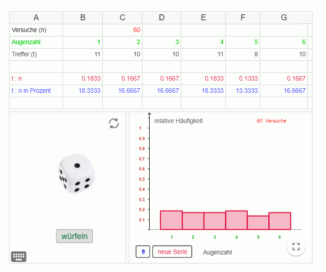Click the histogram bar for Augenzahl 1
The height and width of the screenshot is (272, 326).
point(171,220)
